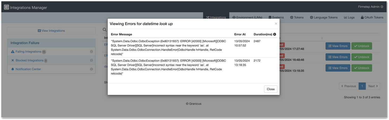Click the Error At column header
This screenshot has height=120, width=389.
pos(240,34)
